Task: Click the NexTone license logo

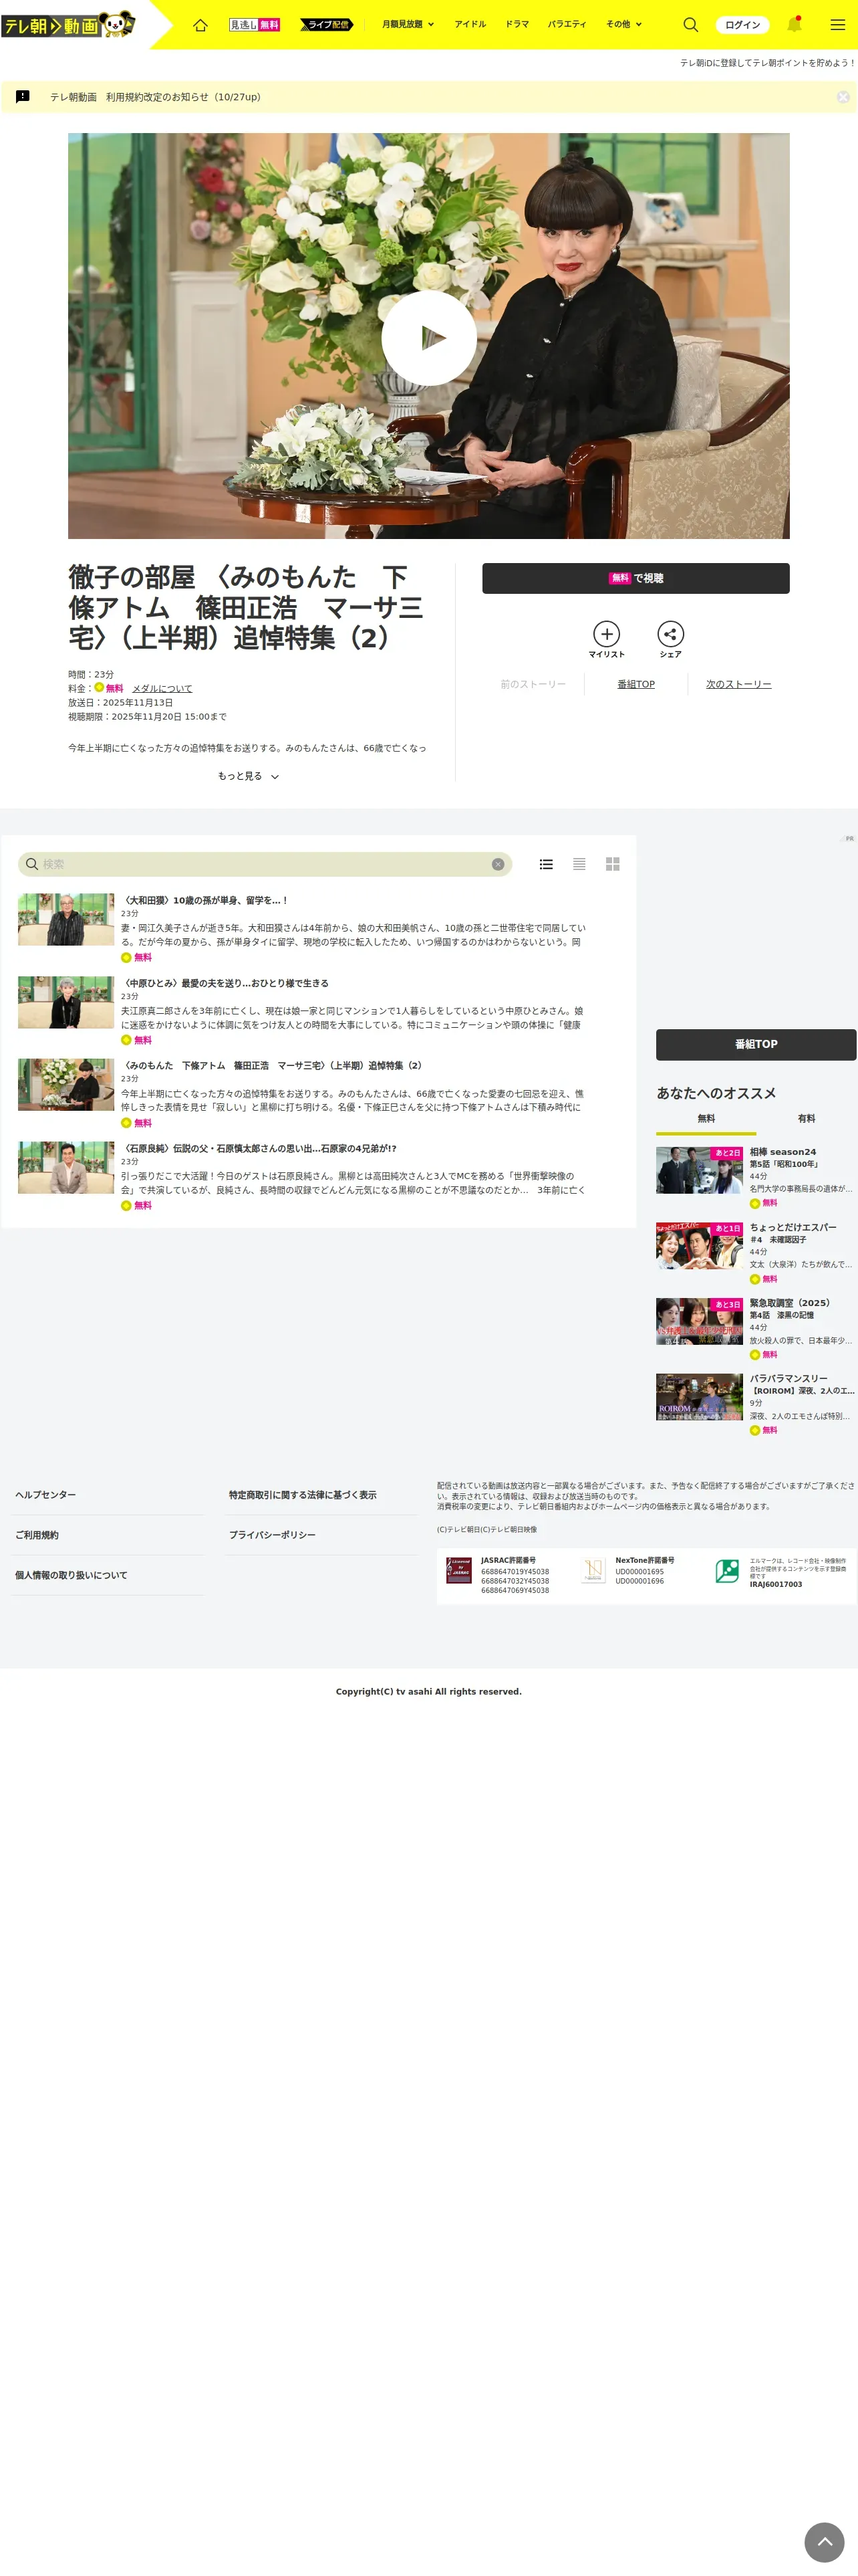Action: click(x=593, y=1570)
